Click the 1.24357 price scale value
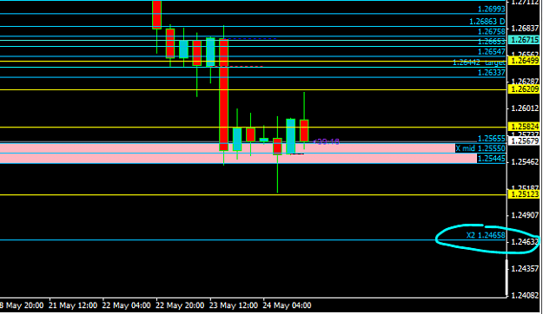 pyautogui.click(x=525, y=268)
